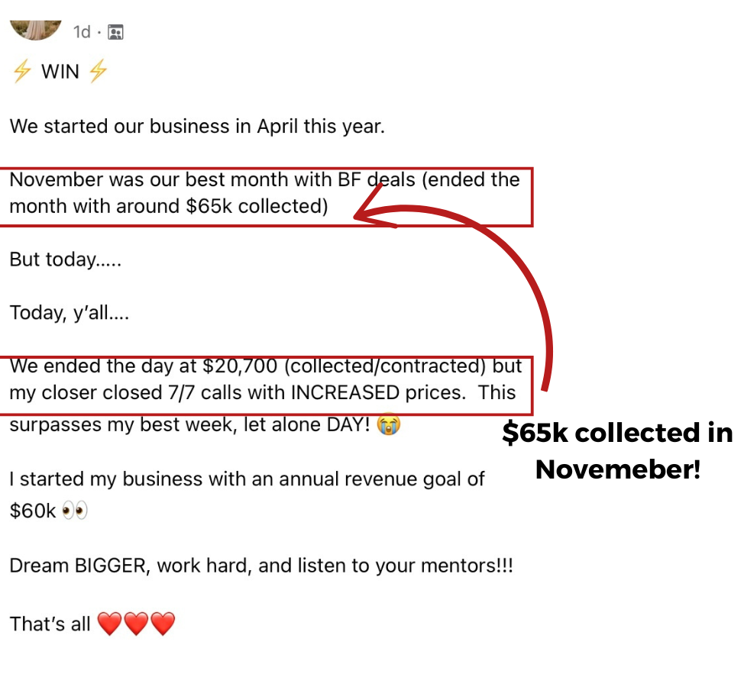Click the 'Dream BIGGER, work hard' sentence

click(x=261, y=566)
